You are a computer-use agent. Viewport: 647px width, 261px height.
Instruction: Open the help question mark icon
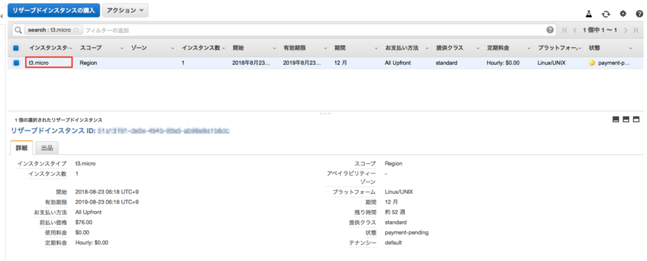click(639, 14)
